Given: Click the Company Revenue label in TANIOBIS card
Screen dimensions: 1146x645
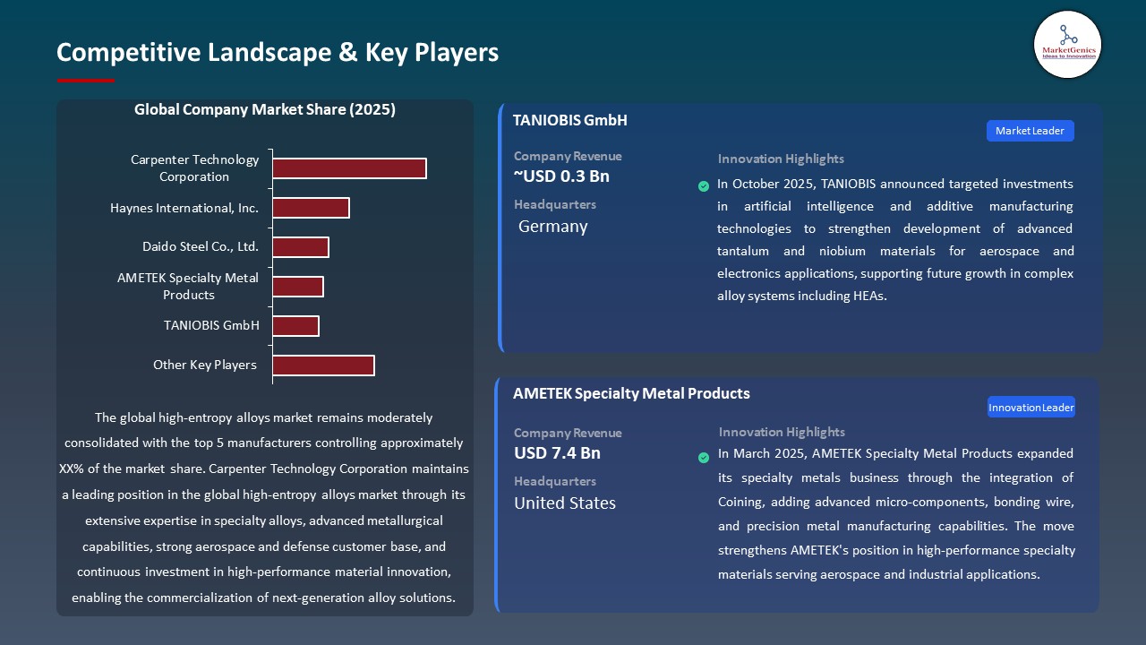Looking at the screenshot, I should pyautogui.click(x=568, y=157).
